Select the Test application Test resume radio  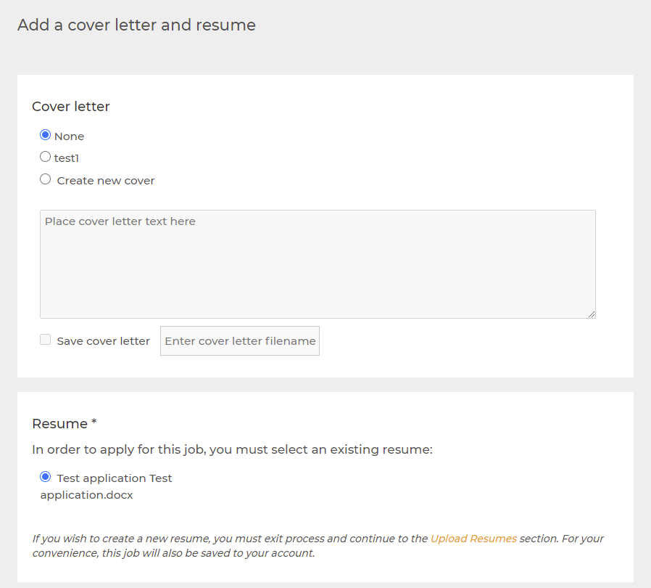[x=46, y=477]
